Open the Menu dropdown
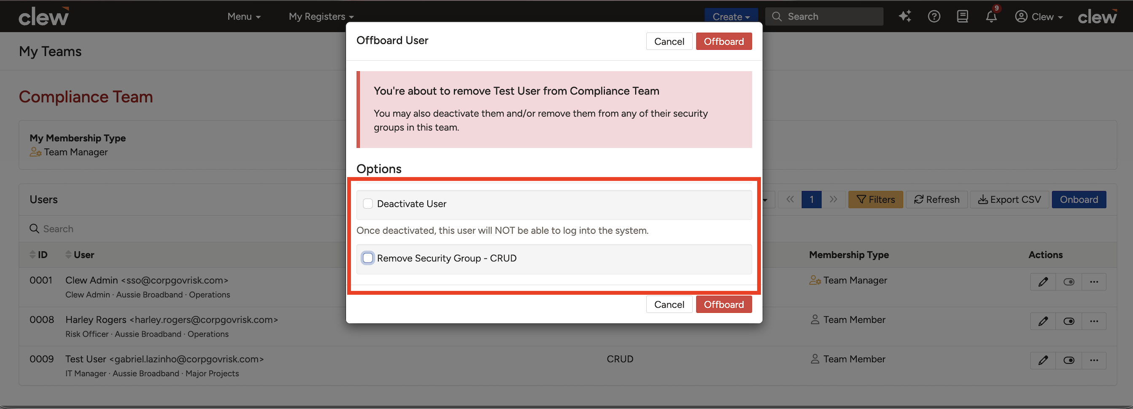Screen dimensions: 1133x409 (x=244, y=16)
